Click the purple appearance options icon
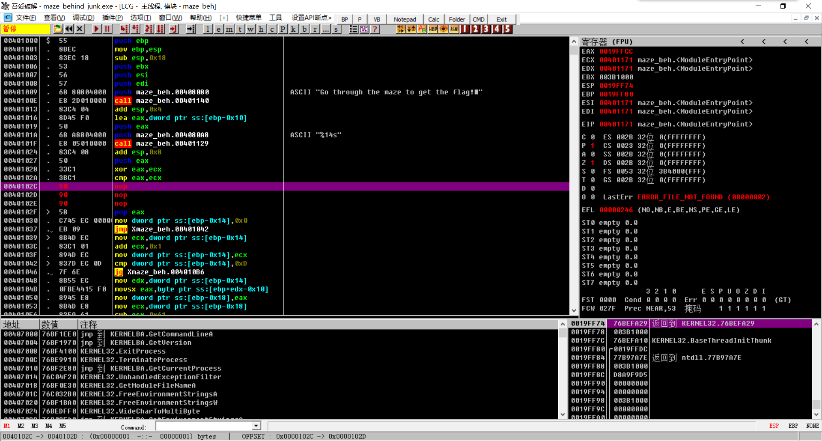 364,29
